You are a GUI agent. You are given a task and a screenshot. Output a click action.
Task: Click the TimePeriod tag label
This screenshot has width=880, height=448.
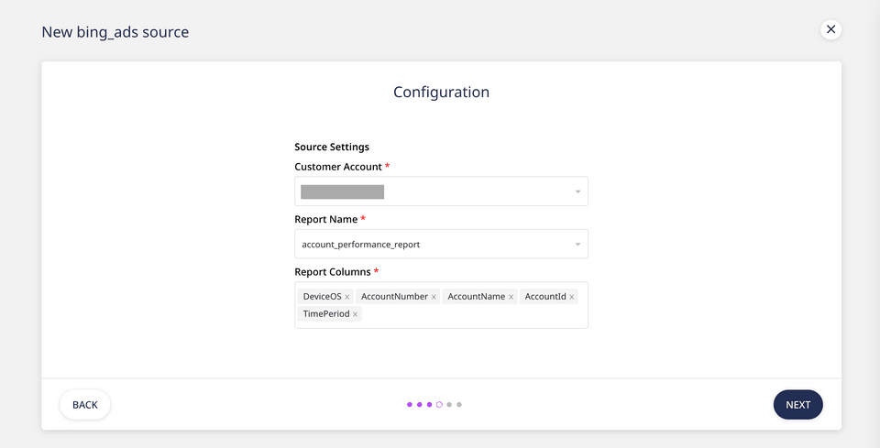(326, 314)
